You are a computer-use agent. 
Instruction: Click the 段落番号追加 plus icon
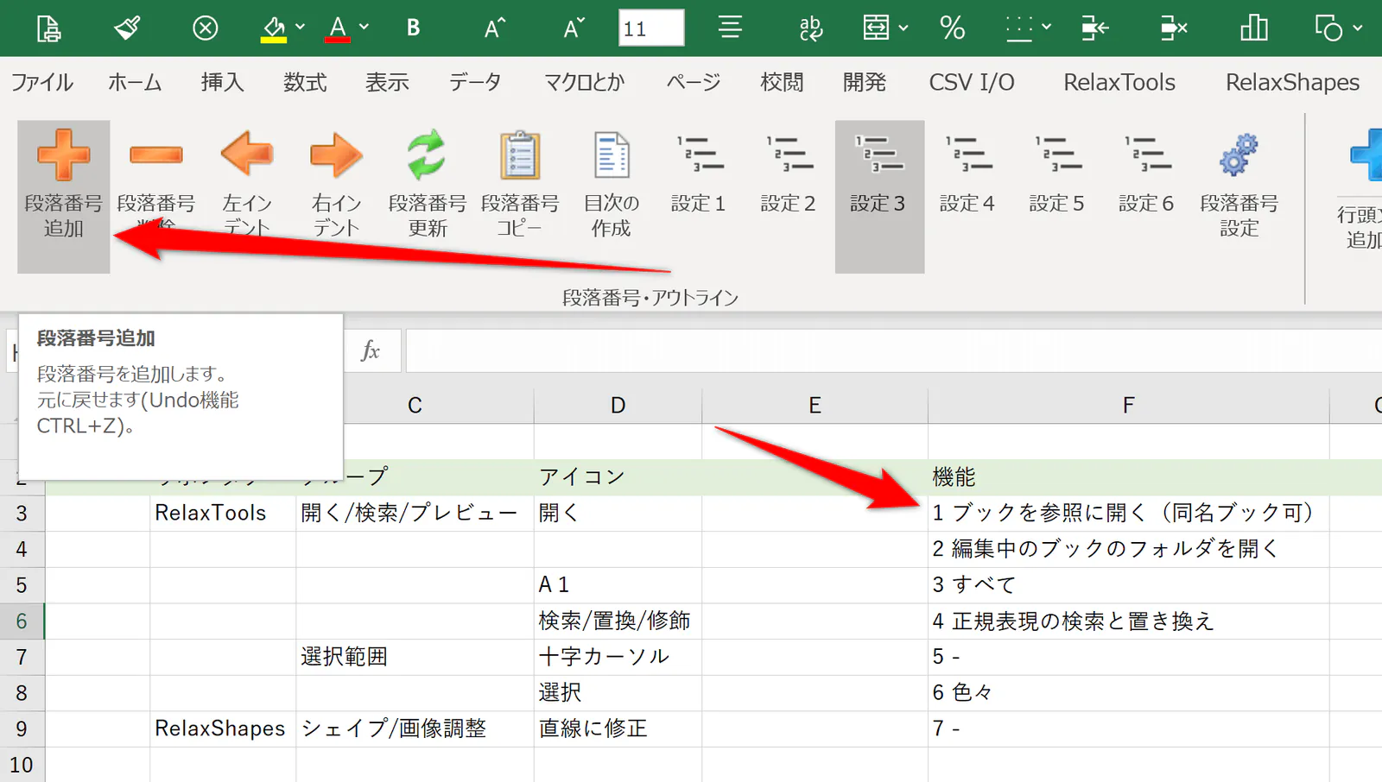pos(63,155)
